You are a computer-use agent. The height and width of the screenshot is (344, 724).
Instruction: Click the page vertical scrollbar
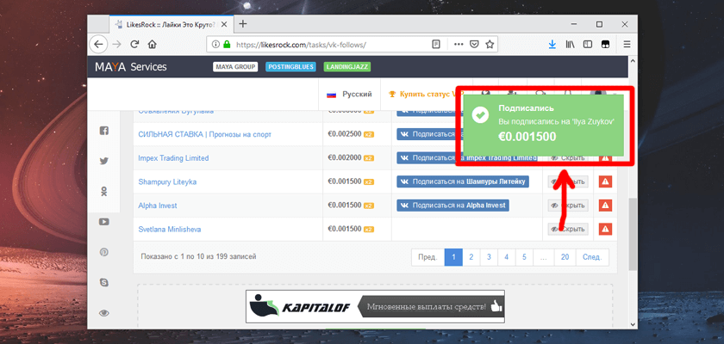[633, 234]
